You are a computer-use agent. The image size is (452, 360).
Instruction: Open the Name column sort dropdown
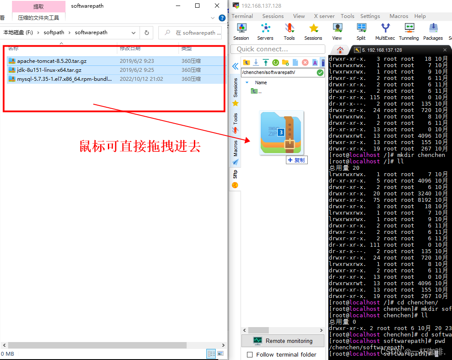click(247, 83)
